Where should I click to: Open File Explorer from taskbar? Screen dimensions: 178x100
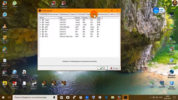pyautogui.click(x=113, y=97)
